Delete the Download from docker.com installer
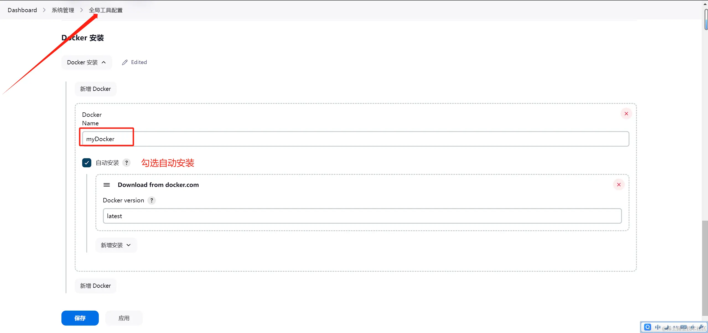Image resolution: width=708 pixels, height=333 pixels. pyautogui.click(x=619, y=185)
